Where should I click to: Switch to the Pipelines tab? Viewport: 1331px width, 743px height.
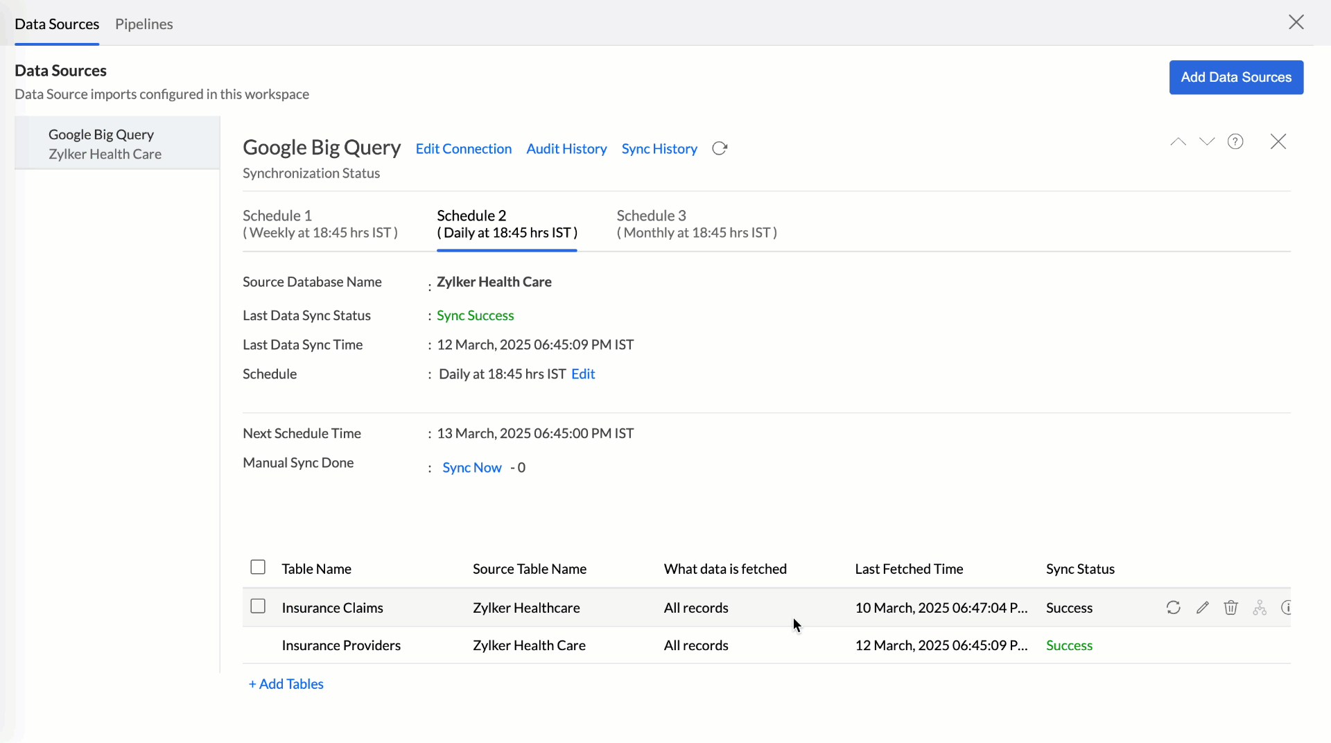(143, 24)
